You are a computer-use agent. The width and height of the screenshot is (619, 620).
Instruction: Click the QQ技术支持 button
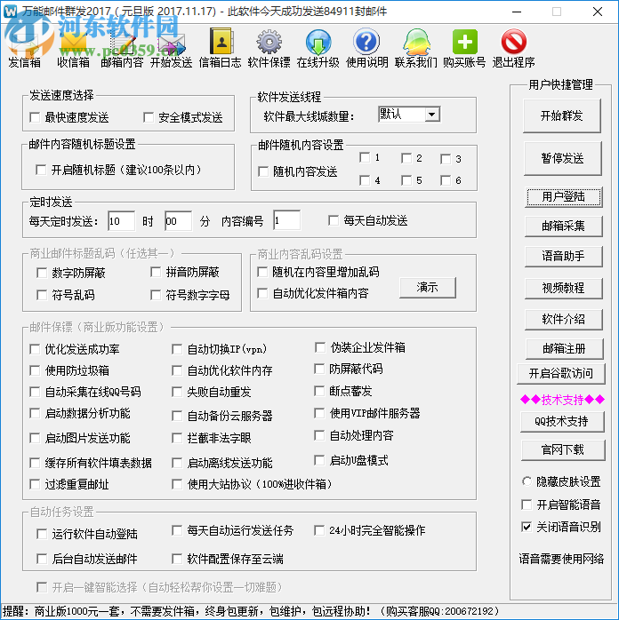point(562,422)
